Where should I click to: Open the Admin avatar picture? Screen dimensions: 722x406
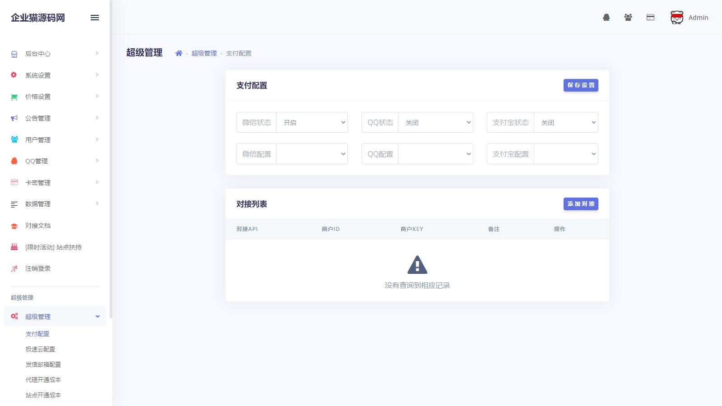(x=677, y=18)
